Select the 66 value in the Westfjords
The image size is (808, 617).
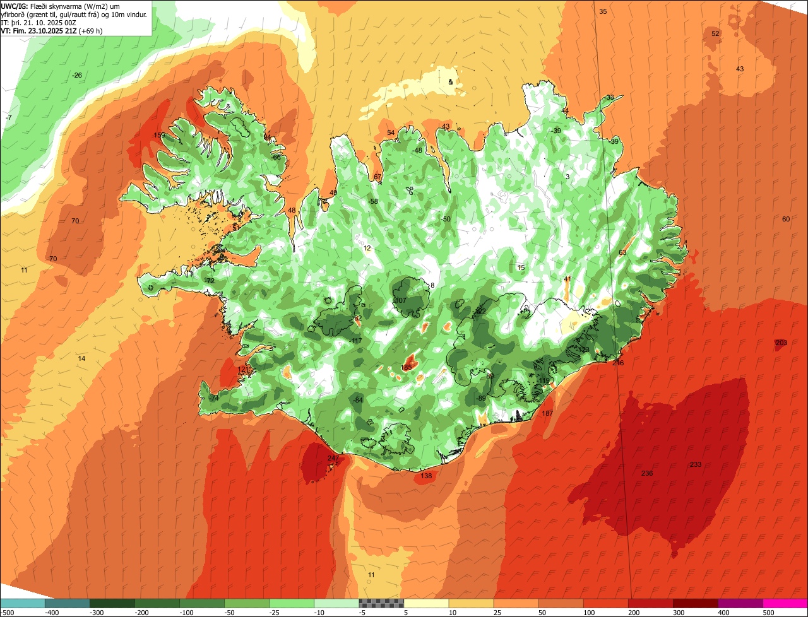pyautogui.click(x=276, y=157)
